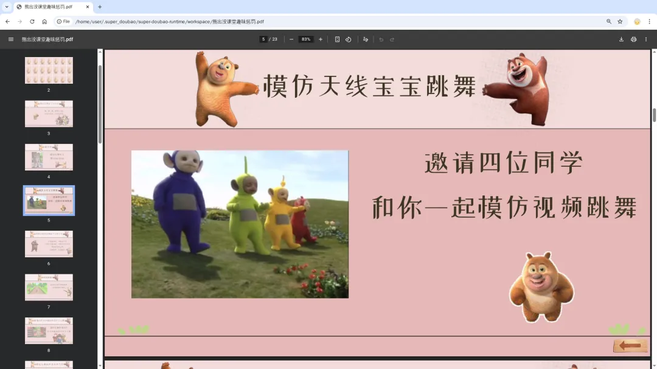The width and height of the screenshot is (657, 369).
Task: Select the highlighted page 5 thumbnail
Action: tap(49, 201)
